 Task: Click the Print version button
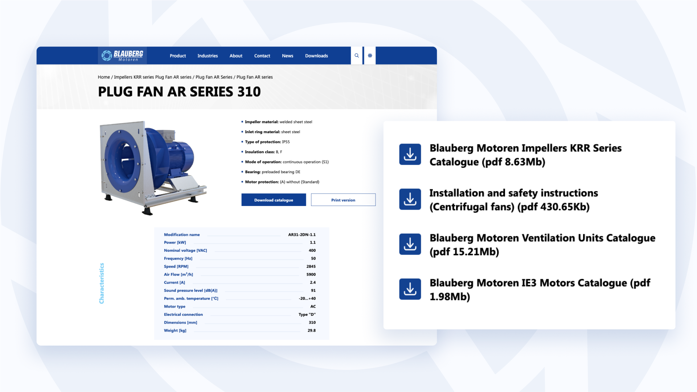click(343, 200)
